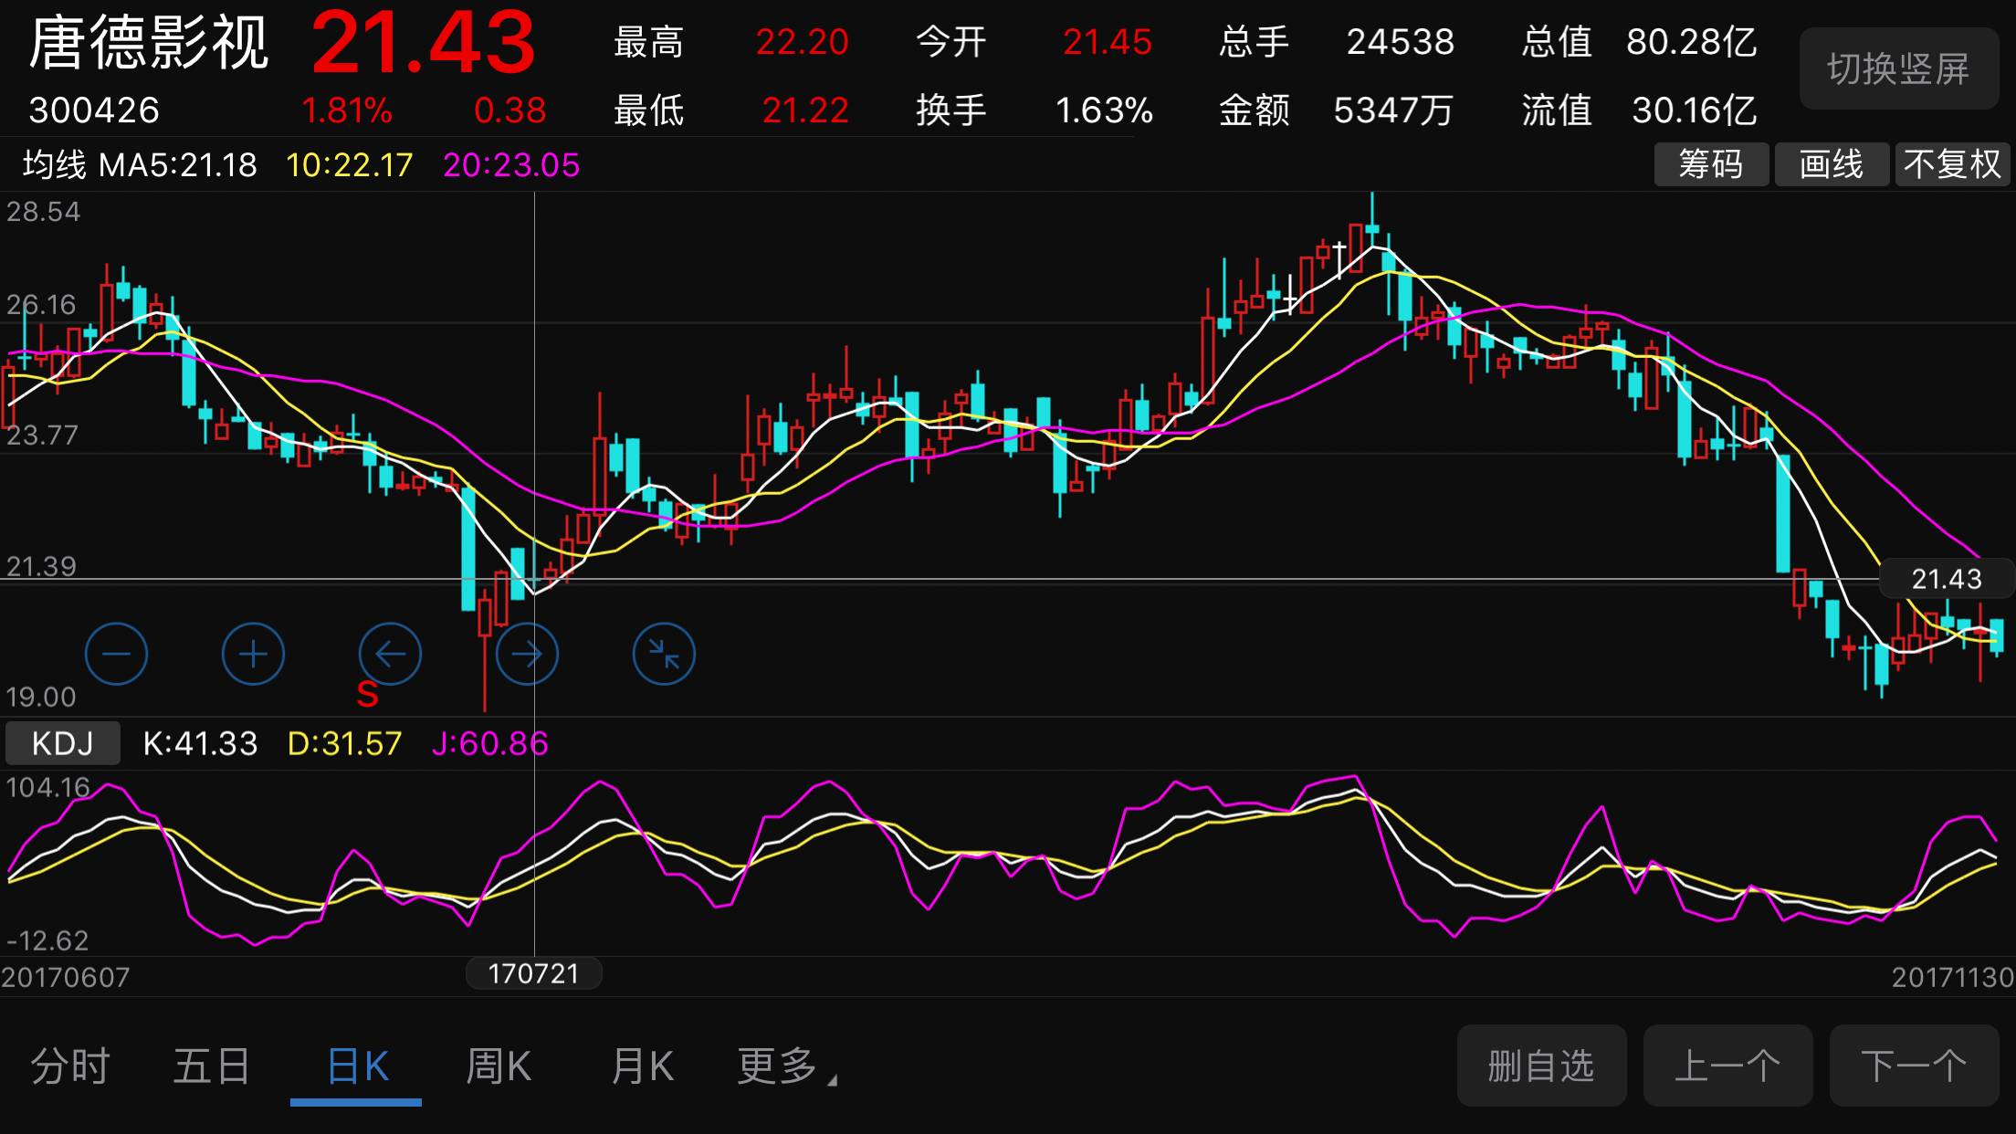
Task: Click 删自选 to remove from watchlist
Action: coord(1541,1065)
